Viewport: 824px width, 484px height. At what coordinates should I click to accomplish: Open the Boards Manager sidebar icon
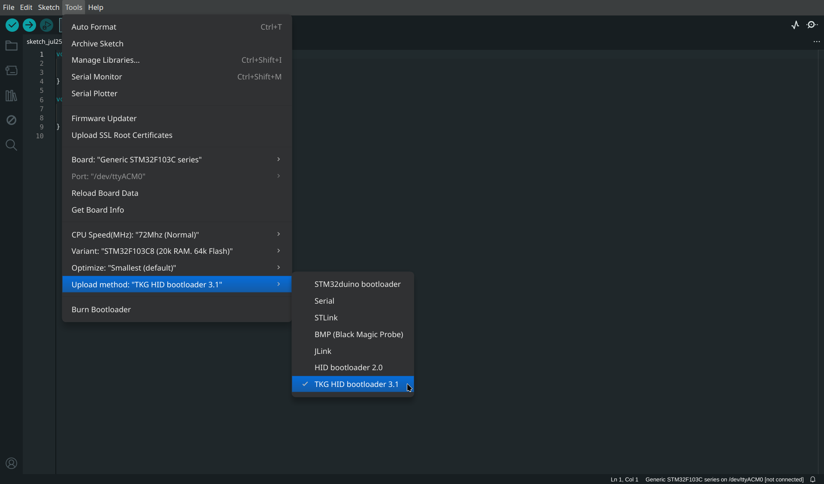point(11,70)
